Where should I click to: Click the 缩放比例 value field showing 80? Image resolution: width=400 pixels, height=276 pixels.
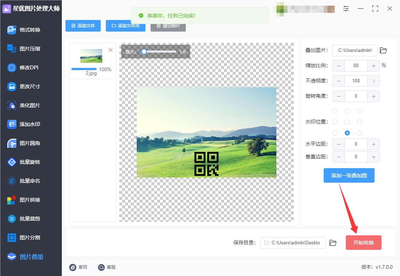coord(356,66)
